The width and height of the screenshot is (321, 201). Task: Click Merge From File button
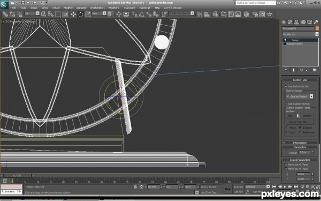[x=299, y=122]
